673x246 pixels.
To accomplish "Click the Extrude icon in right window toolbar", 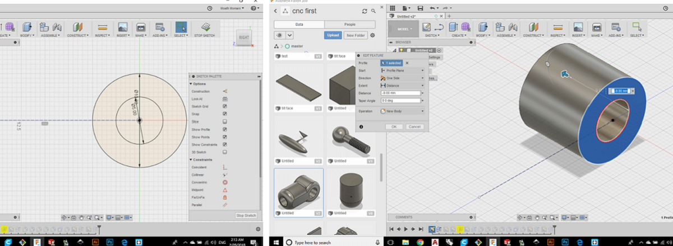I will (x=453, y=27).
